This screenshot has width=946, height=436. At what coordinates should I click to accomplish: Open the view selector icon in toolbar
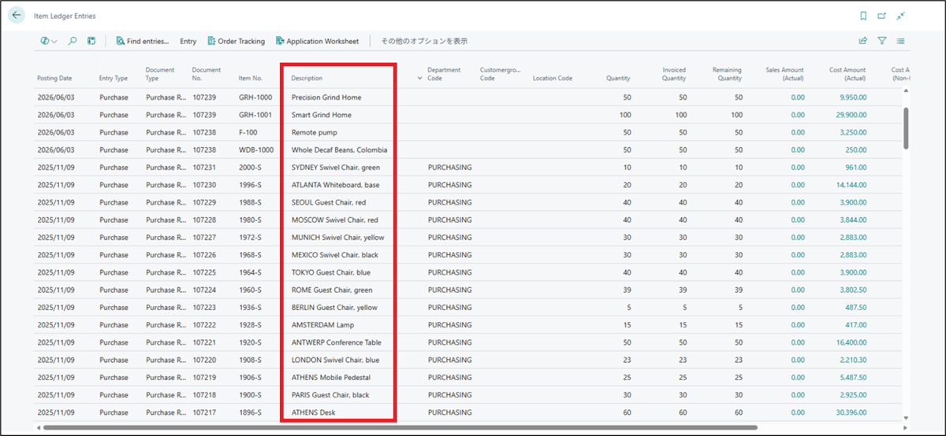click(49, 41)
